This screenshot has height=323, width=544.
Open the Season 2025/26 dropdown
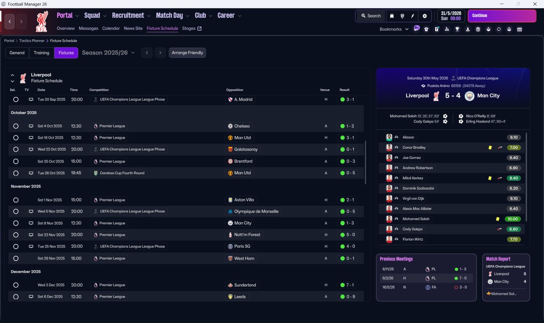(108, 53)
